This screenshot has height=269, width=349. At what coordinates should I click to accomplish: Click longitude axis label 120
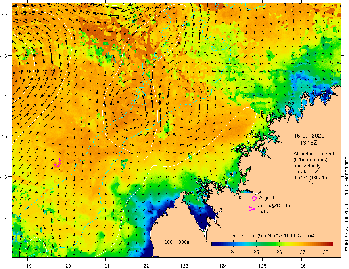tap(67, 266)
